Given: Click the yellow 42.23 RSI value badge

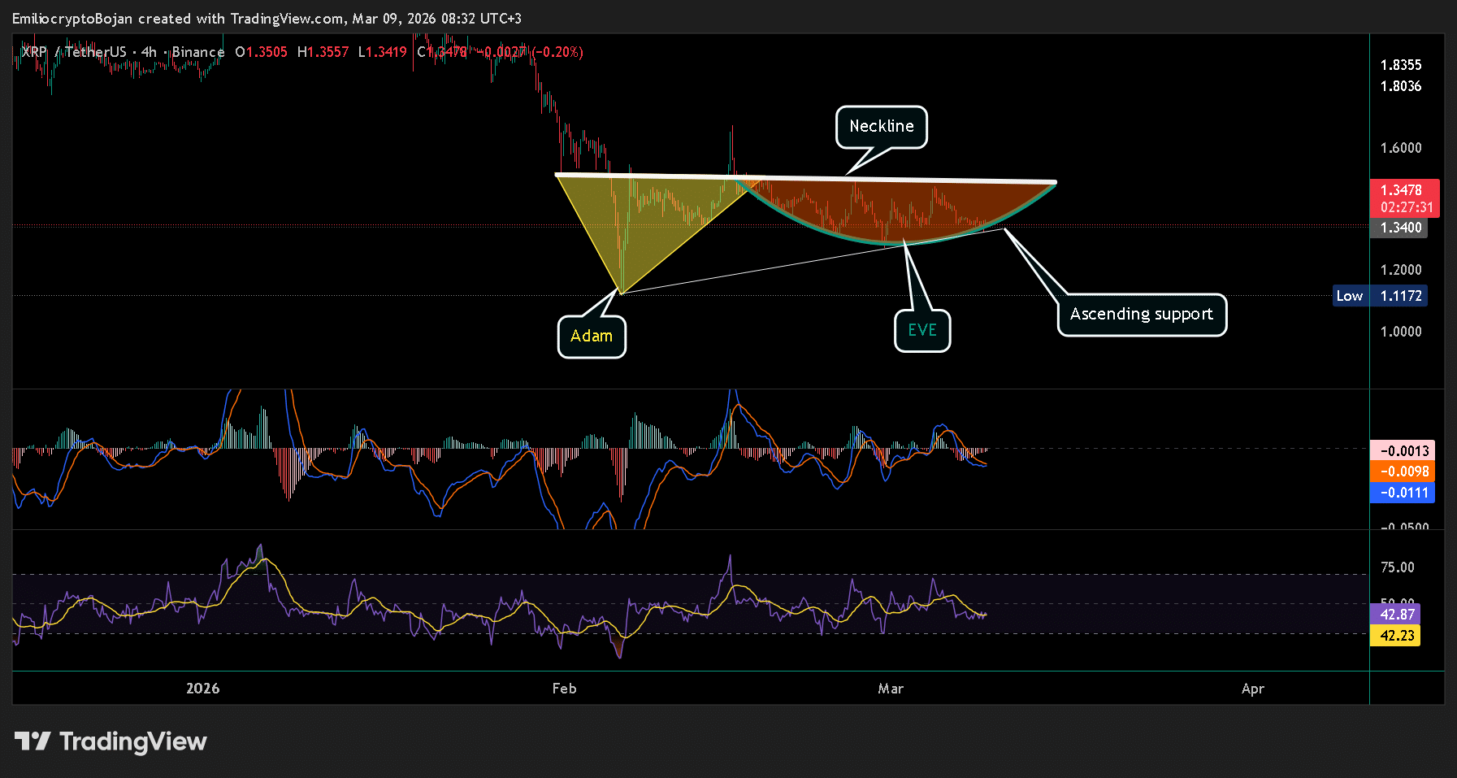Looking at the screenshot, I should click(x=1395, y=636).
